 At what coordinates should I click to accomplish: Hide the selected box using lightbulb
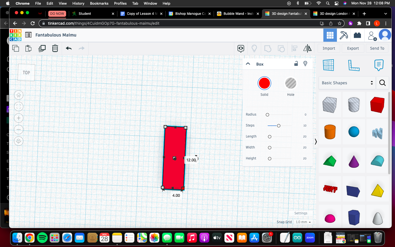point(305,64)
